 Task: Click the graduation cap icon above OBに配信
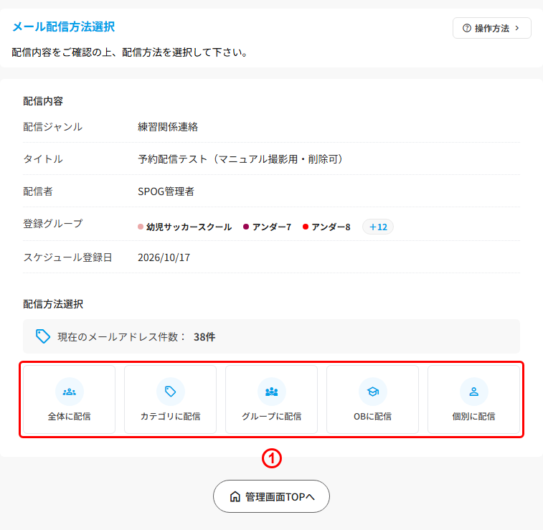[x=372, y=392]
